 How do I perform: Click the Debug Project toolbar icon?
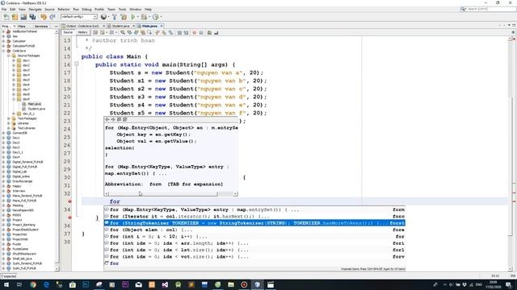point(144,17)
